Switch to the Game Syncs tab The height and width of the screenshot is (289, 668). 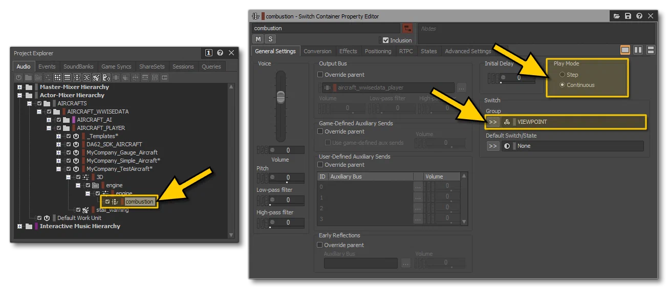[116, 66]
